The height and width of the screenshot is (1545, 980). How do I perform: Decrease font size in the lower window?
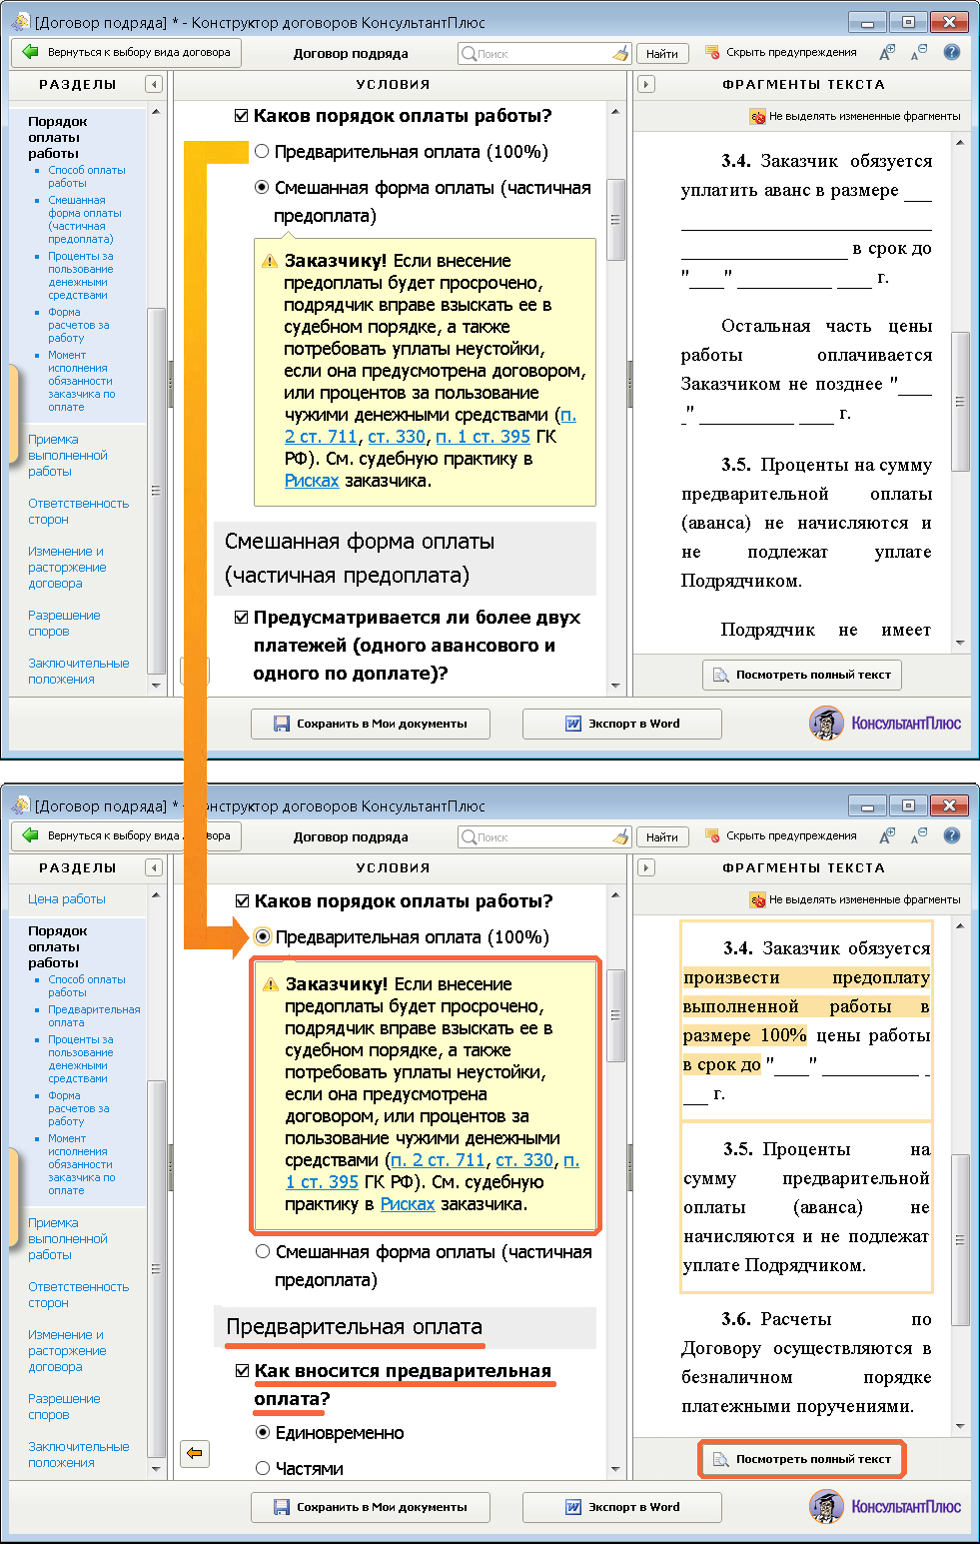coord(920,836)
